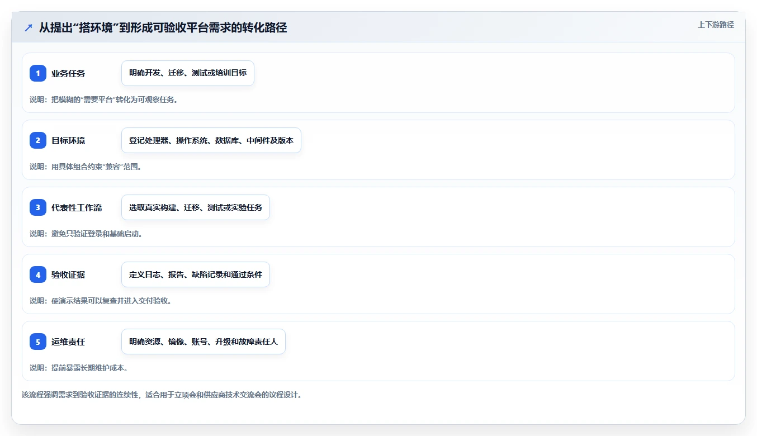Click the 选取真实构建、迁移、测试或实验任务 chip
The height and width of the screenshot is (436, 757).
196,207
